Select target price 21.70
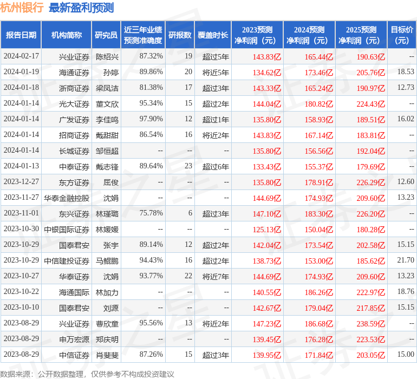417x379 pixels. (x=406, y=260)
